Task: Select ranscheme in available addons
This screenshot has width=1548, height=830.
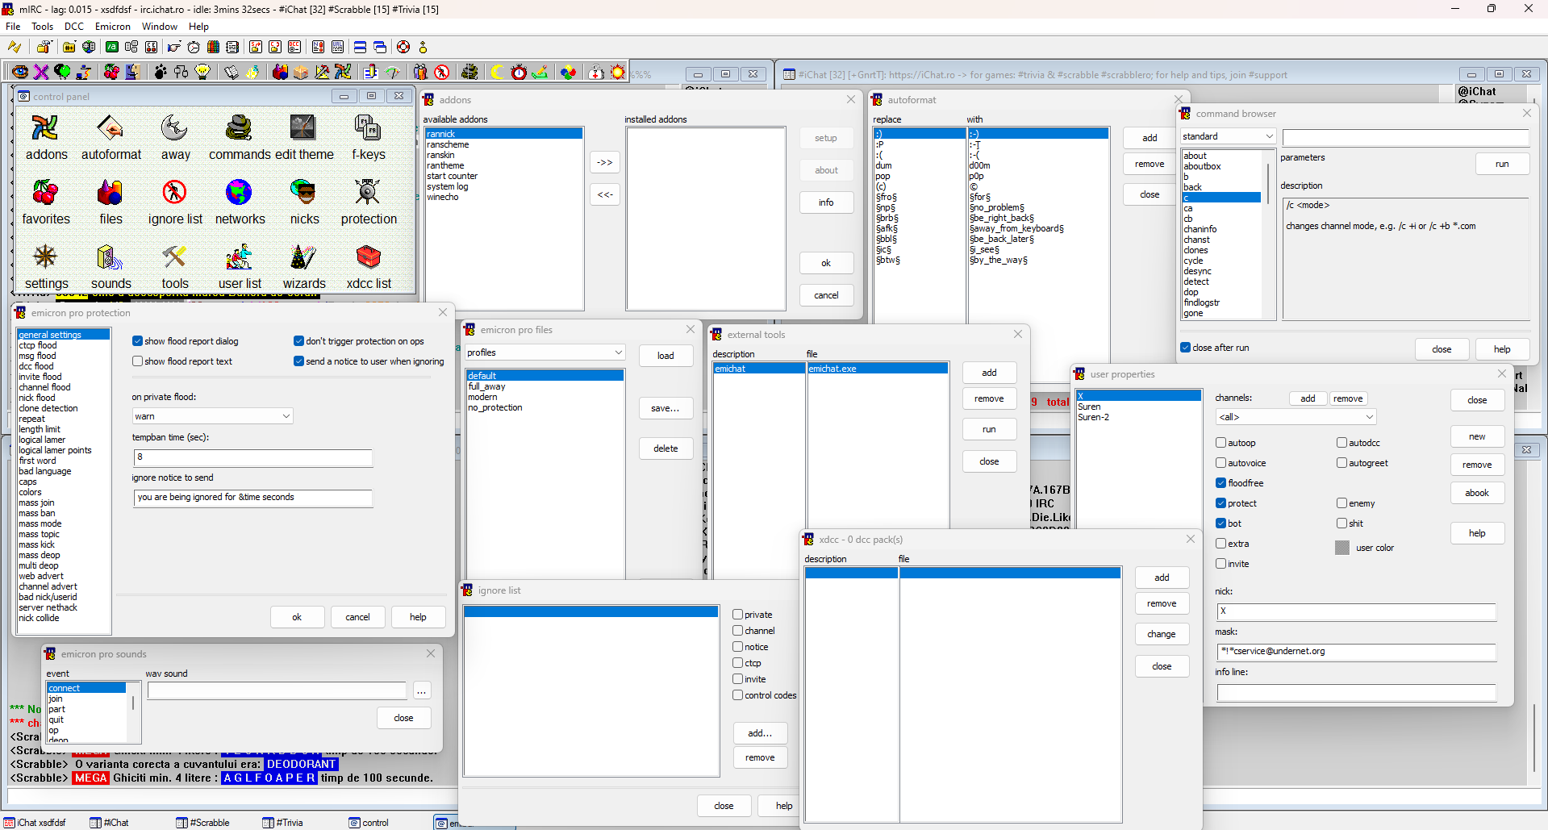Action: tap(504, 144)
